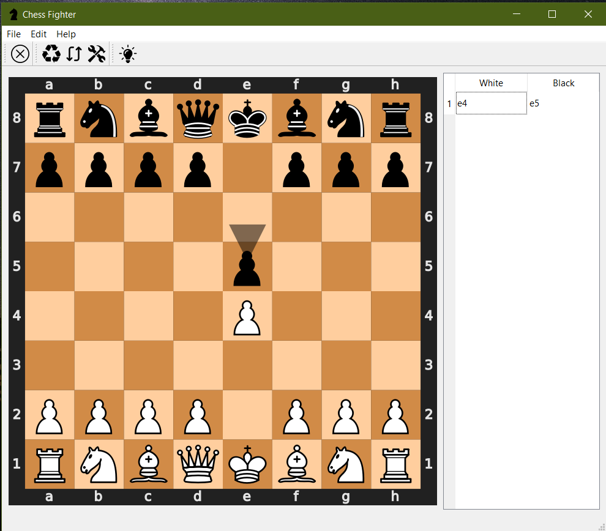Click the recycle new game icon
The width and height of the screenshot is (606, 531).
[51, 54]
